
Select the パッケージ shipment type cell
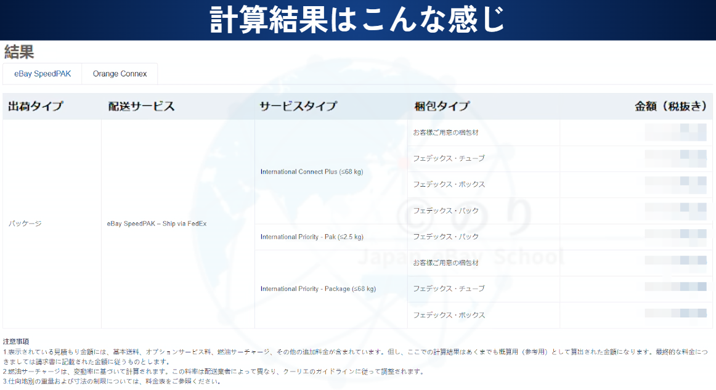[25, 224]
